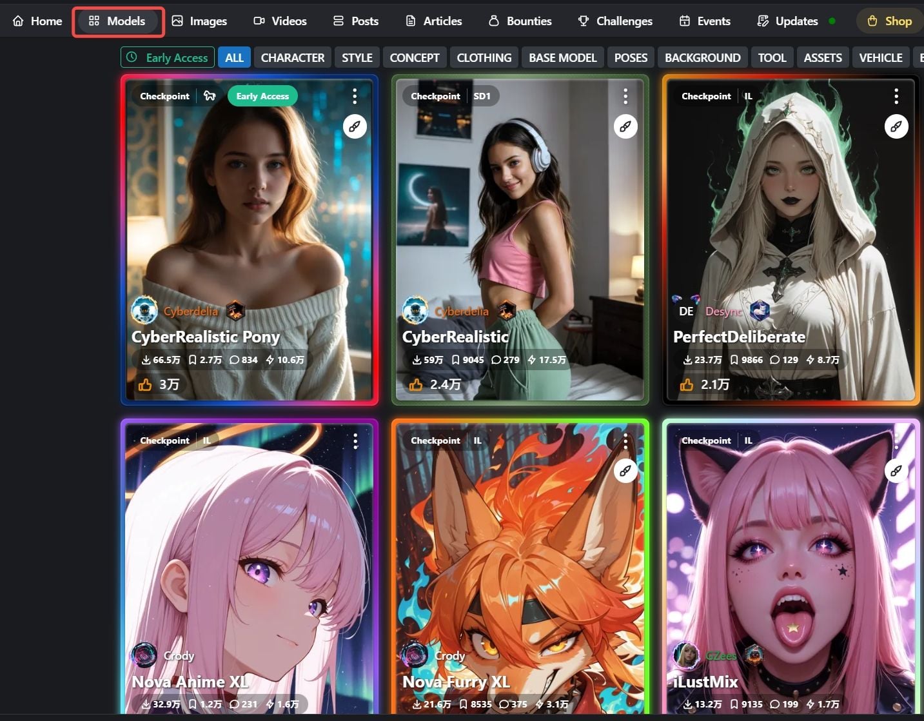Open the PerfectDeliberate card three-dot menu
The height and width of the screenshot is (721, 924).
point(896,97)
